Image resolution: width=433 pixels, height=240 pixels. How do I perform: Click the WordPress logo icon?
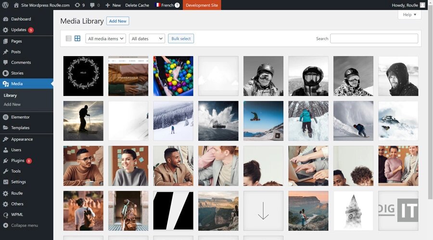point(5,5)
